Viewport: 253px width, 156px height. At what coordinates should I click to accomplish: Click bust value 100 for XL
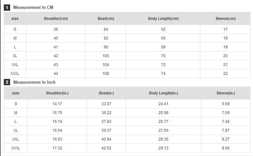pos(106,56)
